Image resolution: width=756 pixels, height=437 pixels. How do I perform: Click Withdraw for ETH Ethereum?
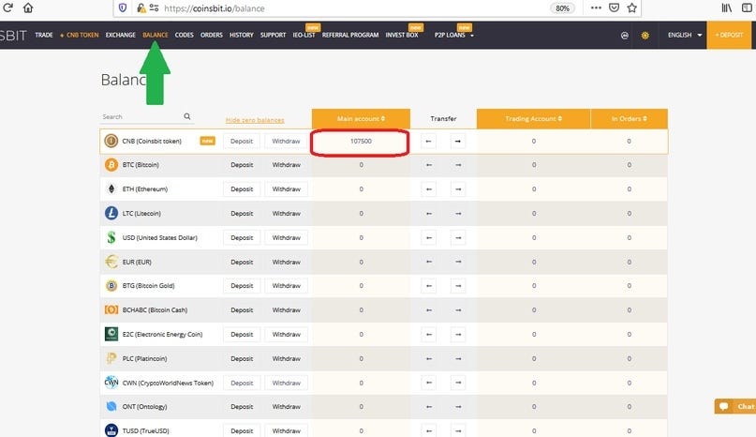tap(287, 188)
